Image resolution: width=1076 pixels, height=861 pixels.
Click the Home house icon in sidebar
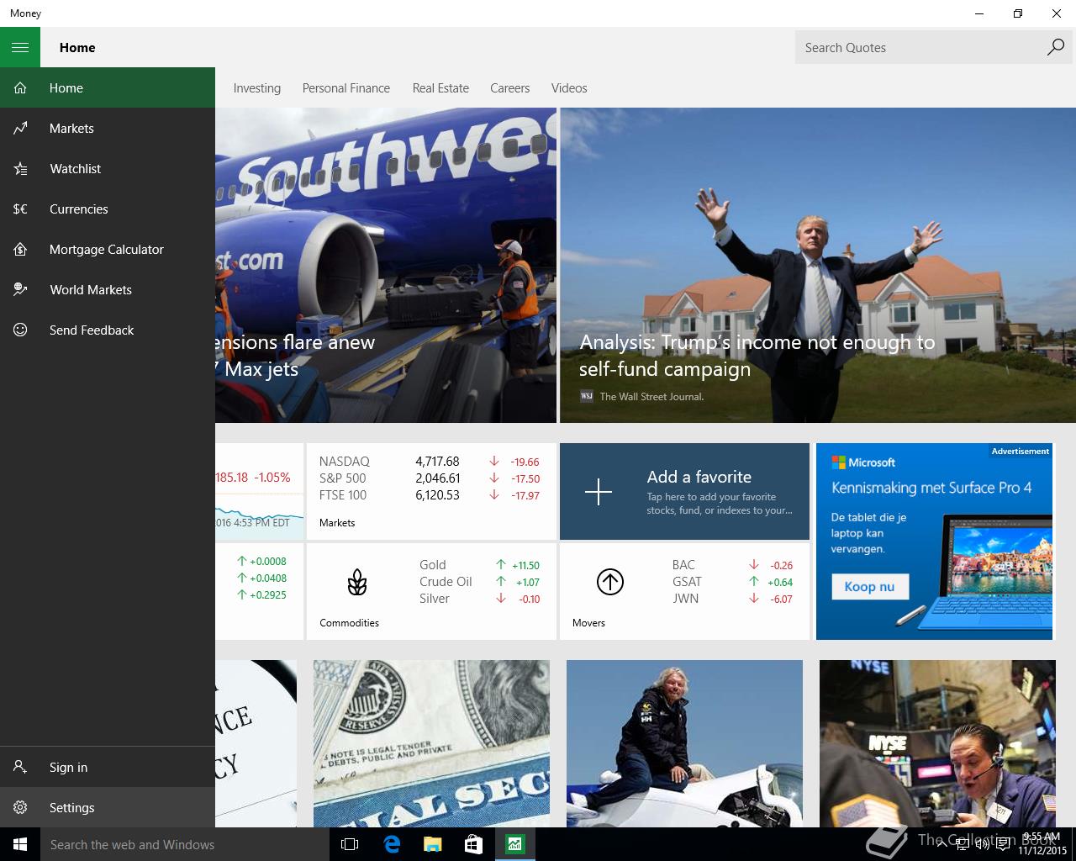20,87
